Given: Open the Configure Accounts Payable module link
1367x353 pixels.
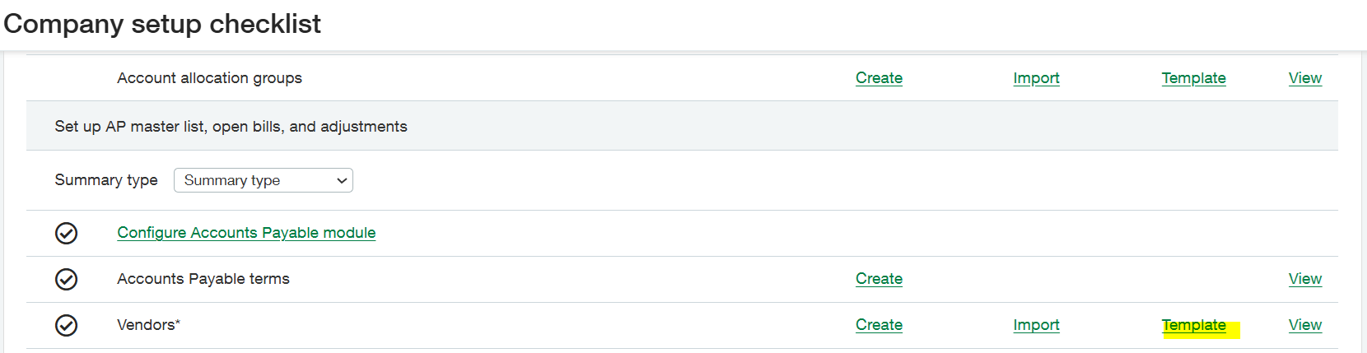Looking at the screenshot, I should pos(246,233).
